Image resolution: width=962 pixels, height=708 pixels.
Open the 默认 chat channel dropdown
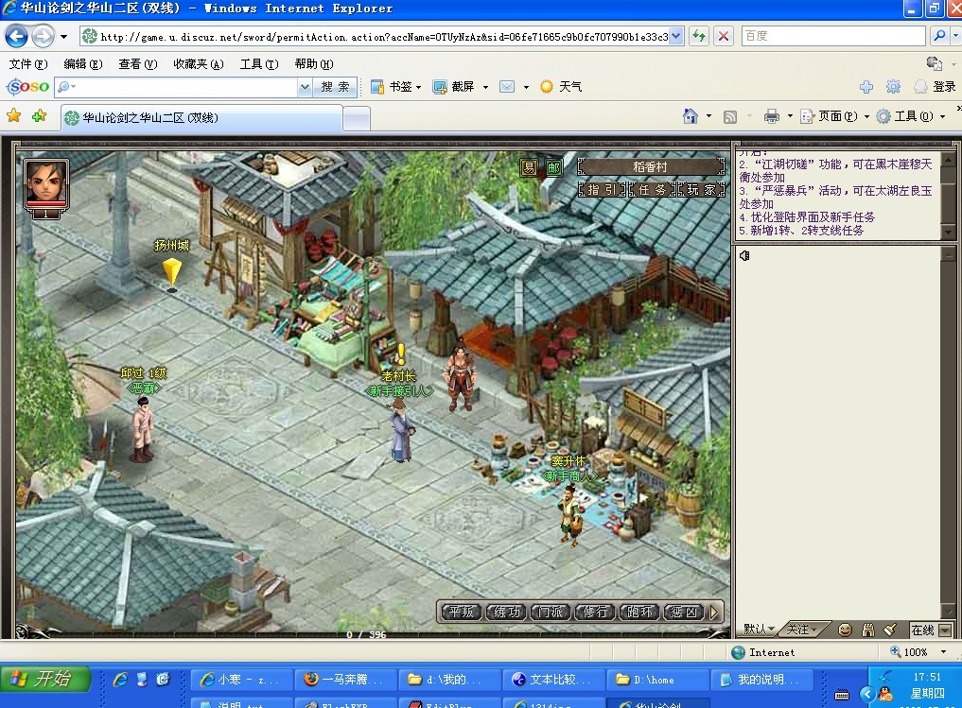(760, 629)
